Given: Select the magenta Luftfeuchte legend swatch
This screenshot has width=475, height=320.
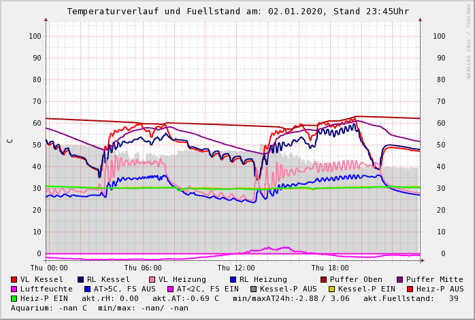Looking at the screenshot, I should pyautogui.click(x=14, y=289).
